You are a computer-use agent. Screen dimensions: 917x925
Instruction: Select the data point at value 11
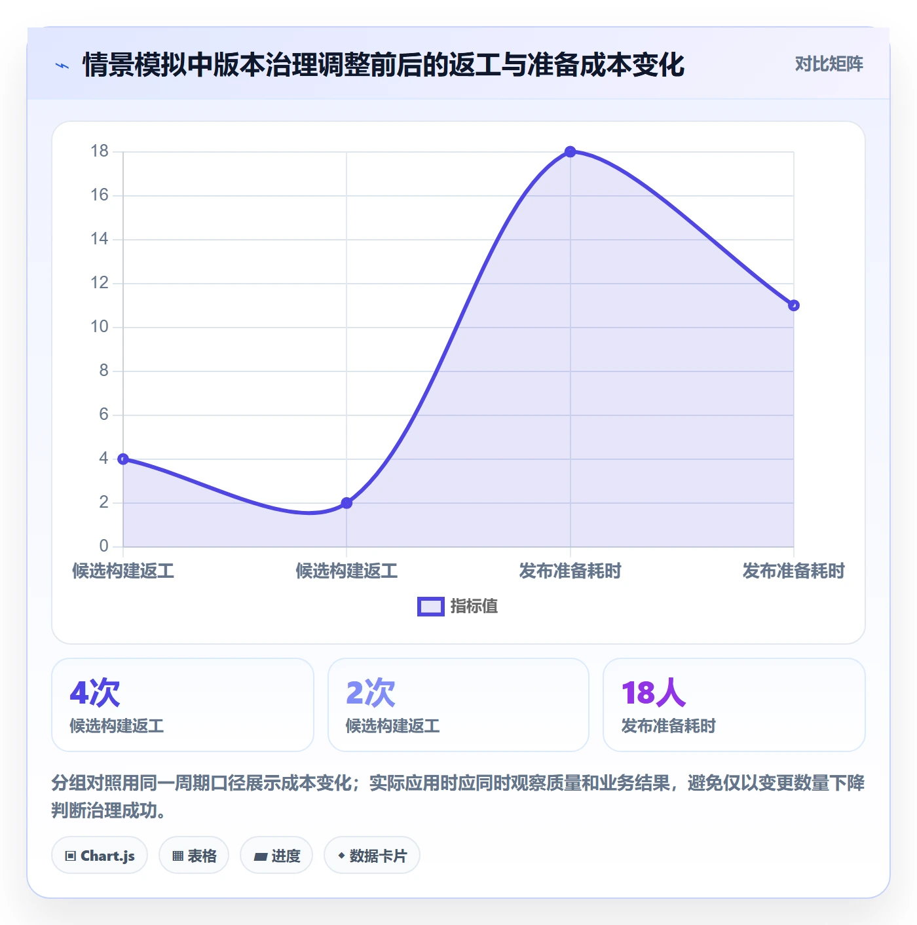[793, 305]
